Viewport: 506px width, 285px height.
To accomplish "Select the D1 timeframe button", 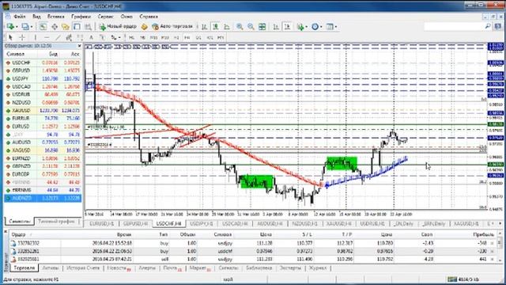I will pyautogui.click(x=198, y=37).
